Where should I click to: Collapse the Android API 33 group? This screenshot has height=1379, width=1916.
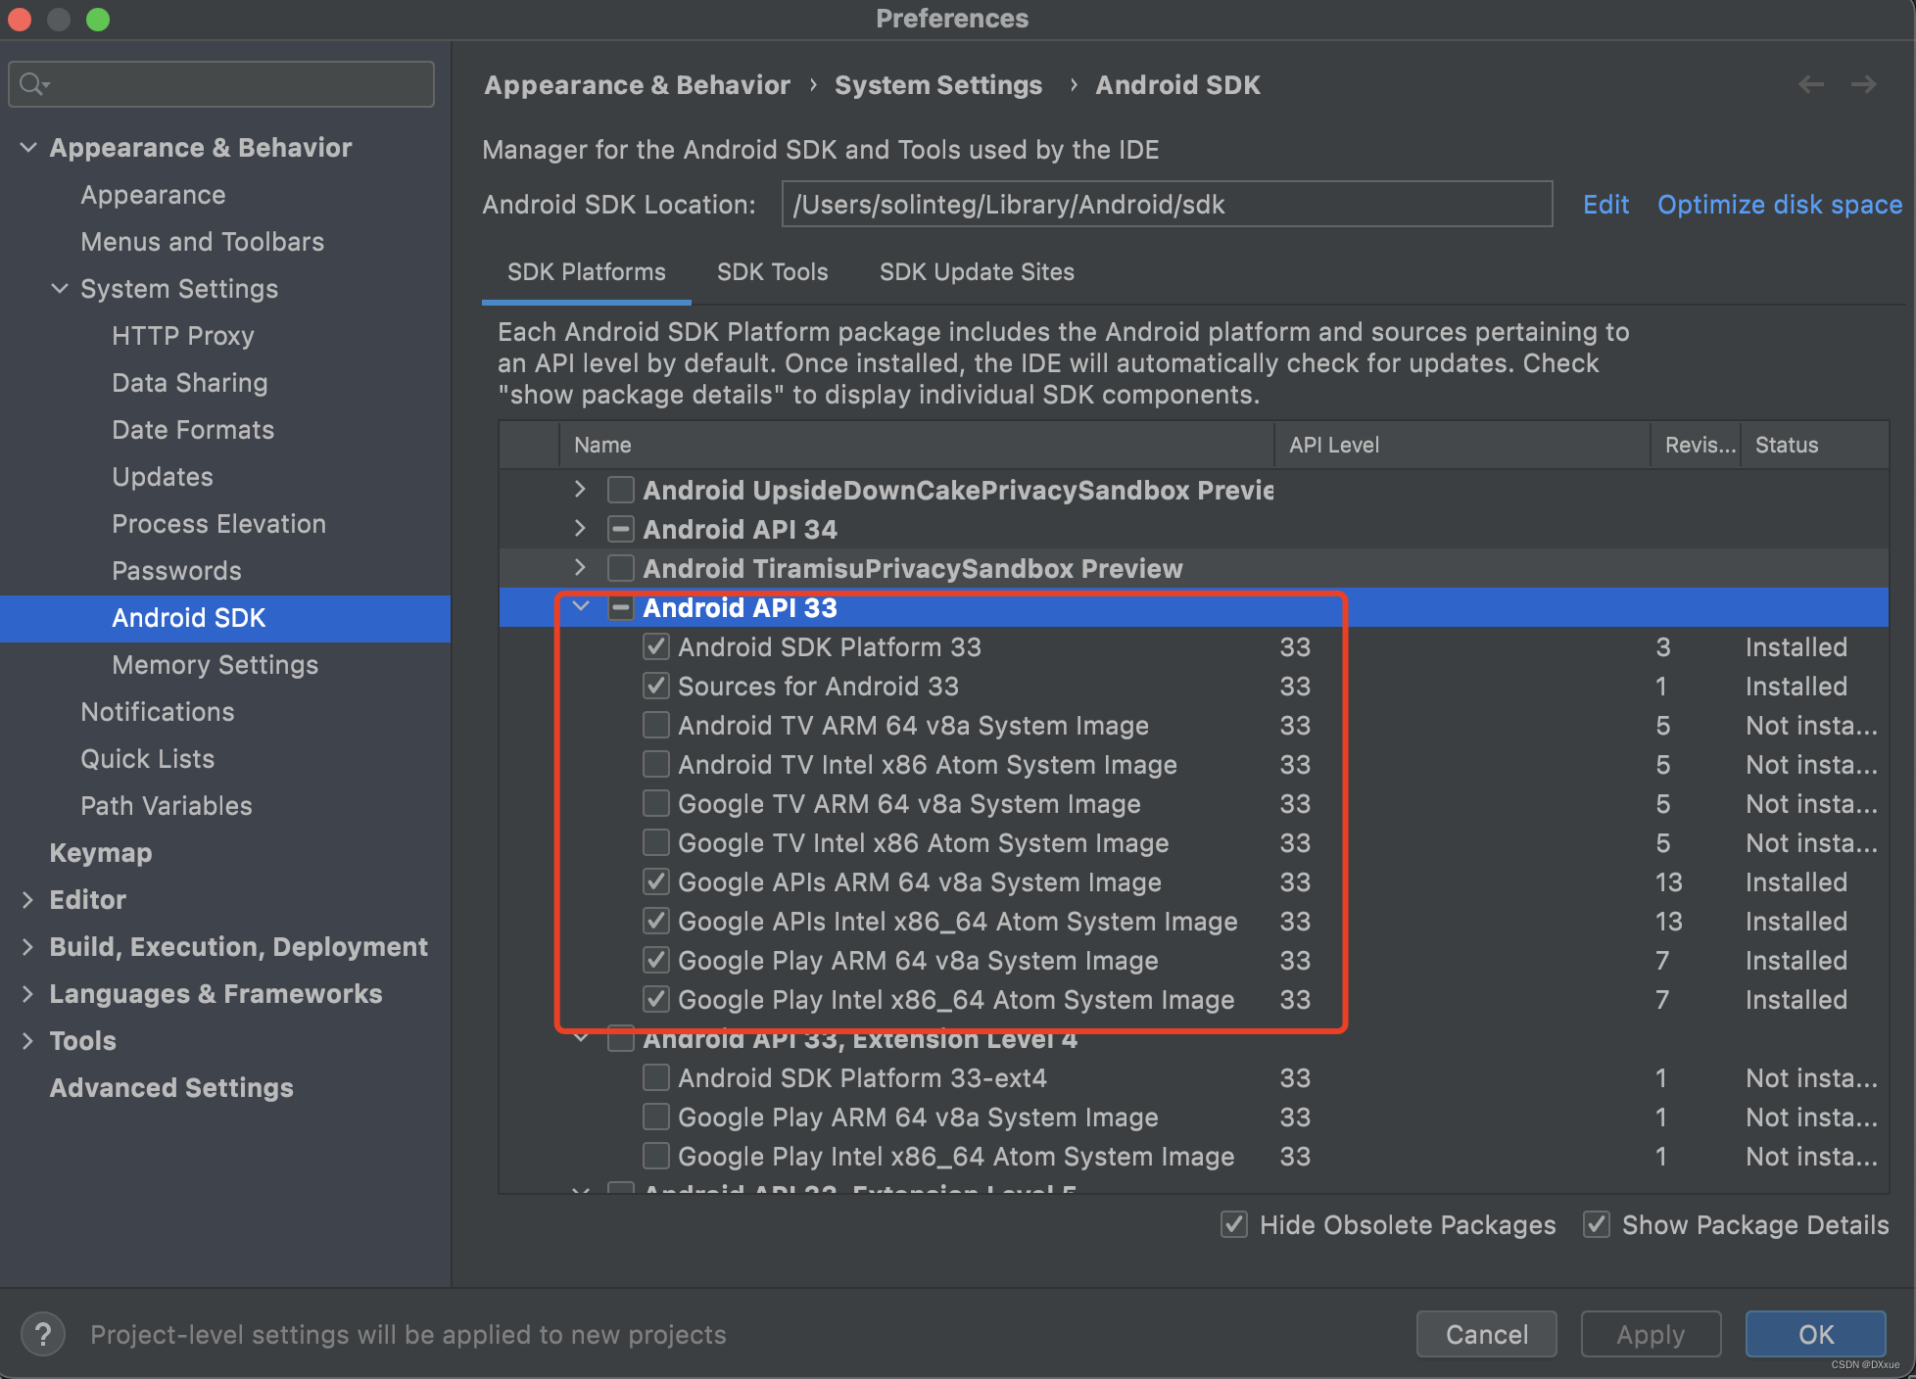[580, 607]
